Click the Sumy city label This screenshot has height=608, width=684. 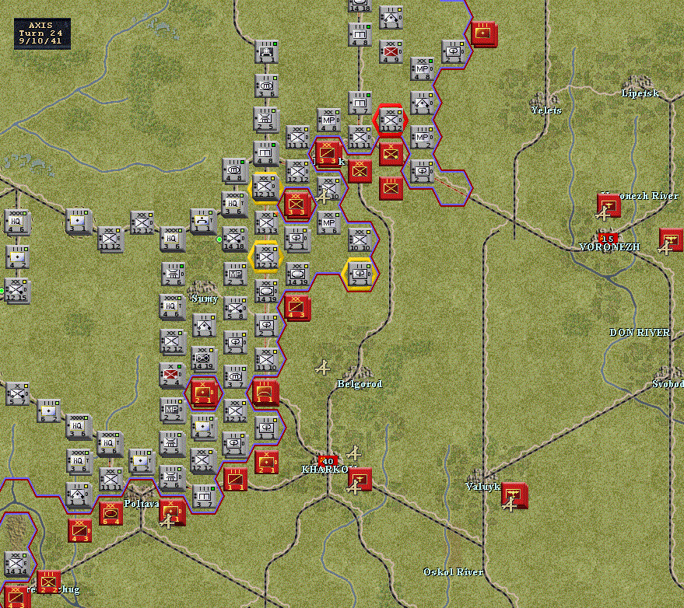205,299
